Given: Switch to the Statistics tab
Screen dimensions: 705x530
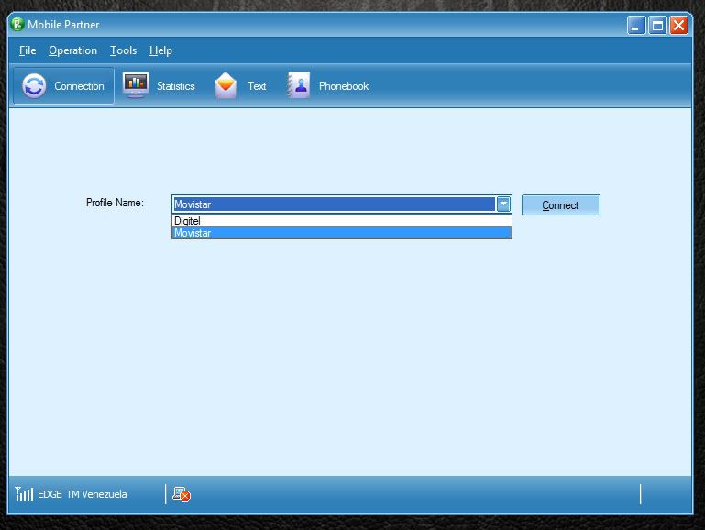Looking at the screenshot, I should click(159, 86).
